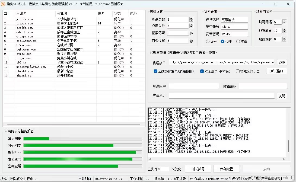The width and height of the screenshot is (296, 182).
Task: Select row with domain ctmcq.com
Action: 74,54
